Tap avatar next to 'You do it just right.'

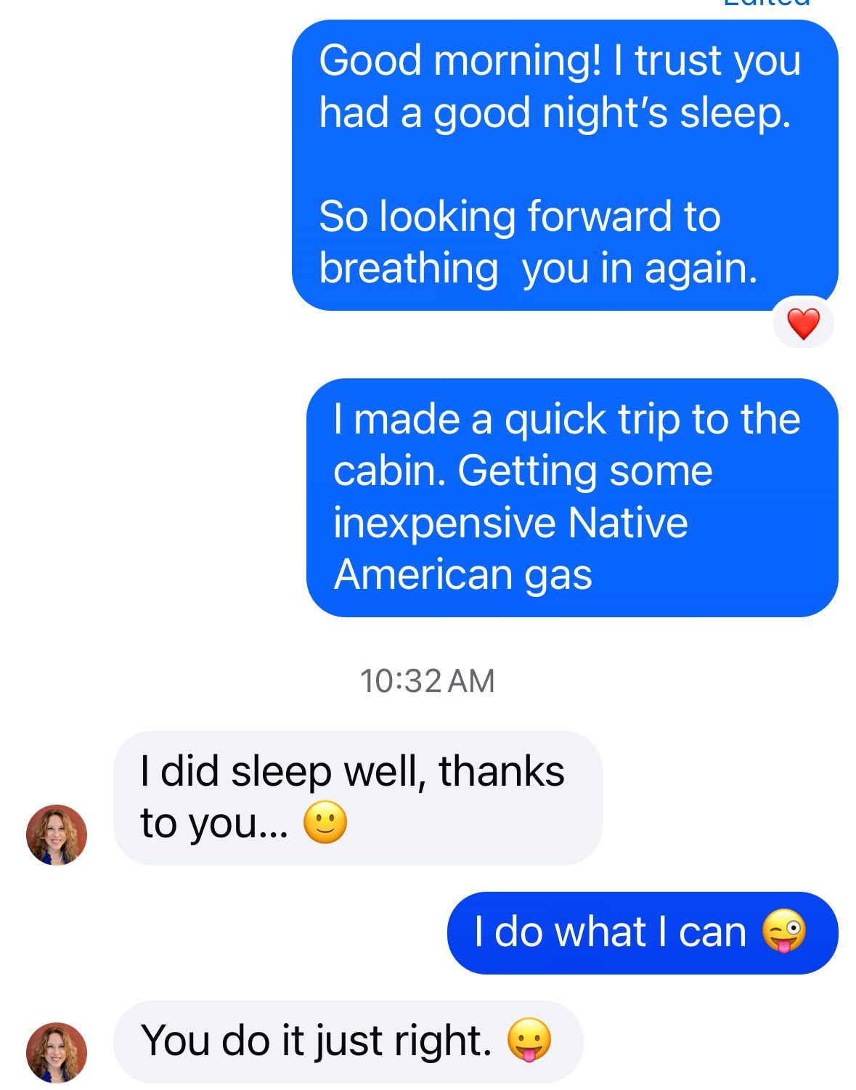click(x=57, y=1052)
